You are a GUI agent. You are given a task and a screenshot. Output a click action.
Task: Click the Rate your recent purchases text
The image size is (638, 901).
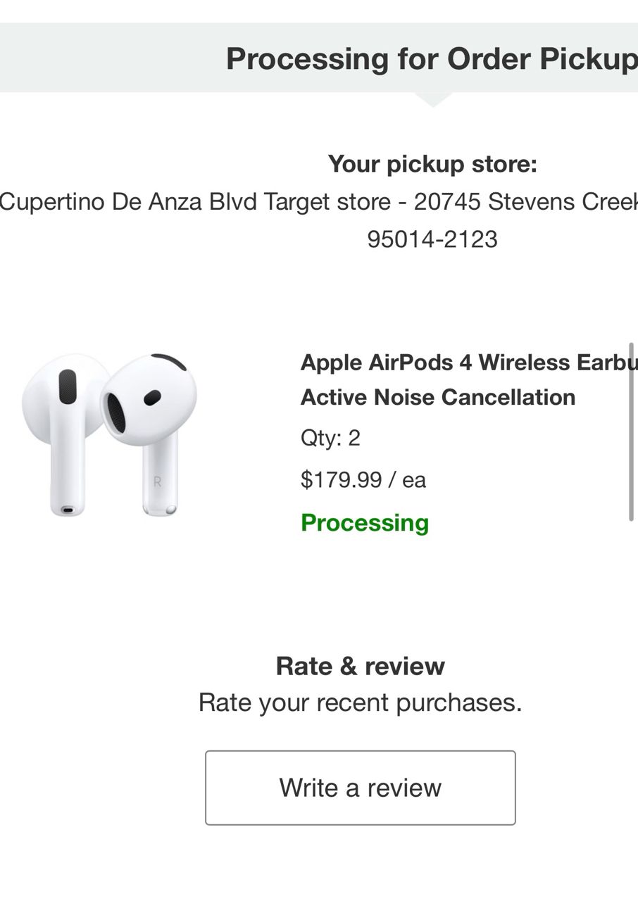click(x=360, y=702)
